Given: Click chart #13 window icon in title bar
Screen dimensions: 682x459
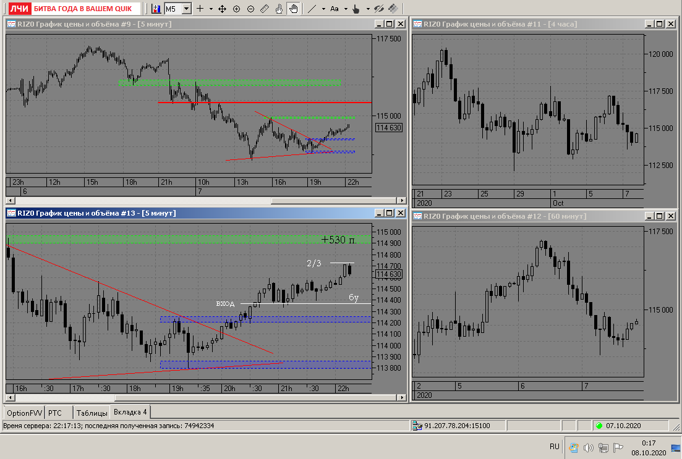Looking at the screenshot, I should pyautogui.click(x=11, y=213).
